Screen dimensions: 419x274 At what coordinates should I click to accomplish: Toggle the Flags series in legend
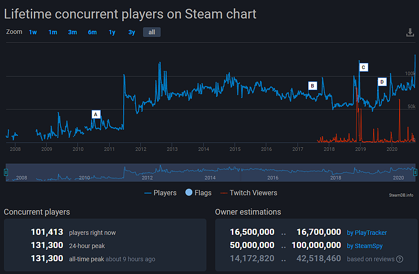pos(198,193)
